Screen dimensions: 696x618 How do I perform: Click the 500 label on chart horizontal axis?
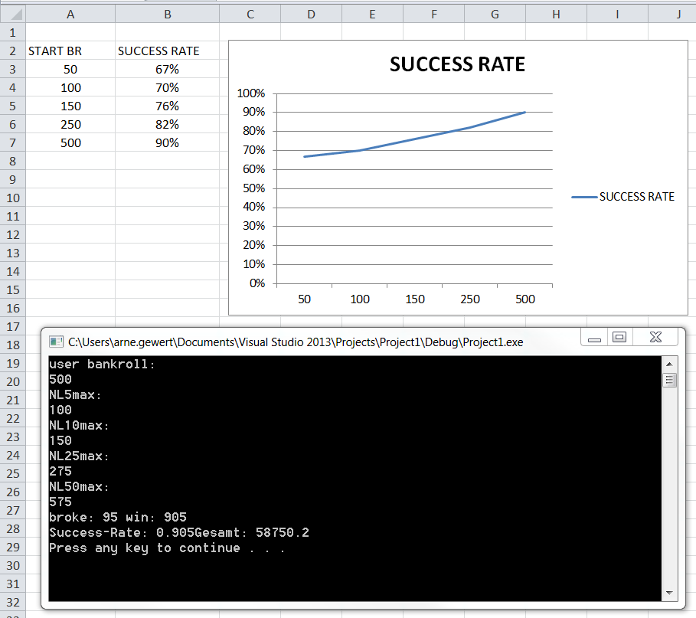[x=525, y=299]
